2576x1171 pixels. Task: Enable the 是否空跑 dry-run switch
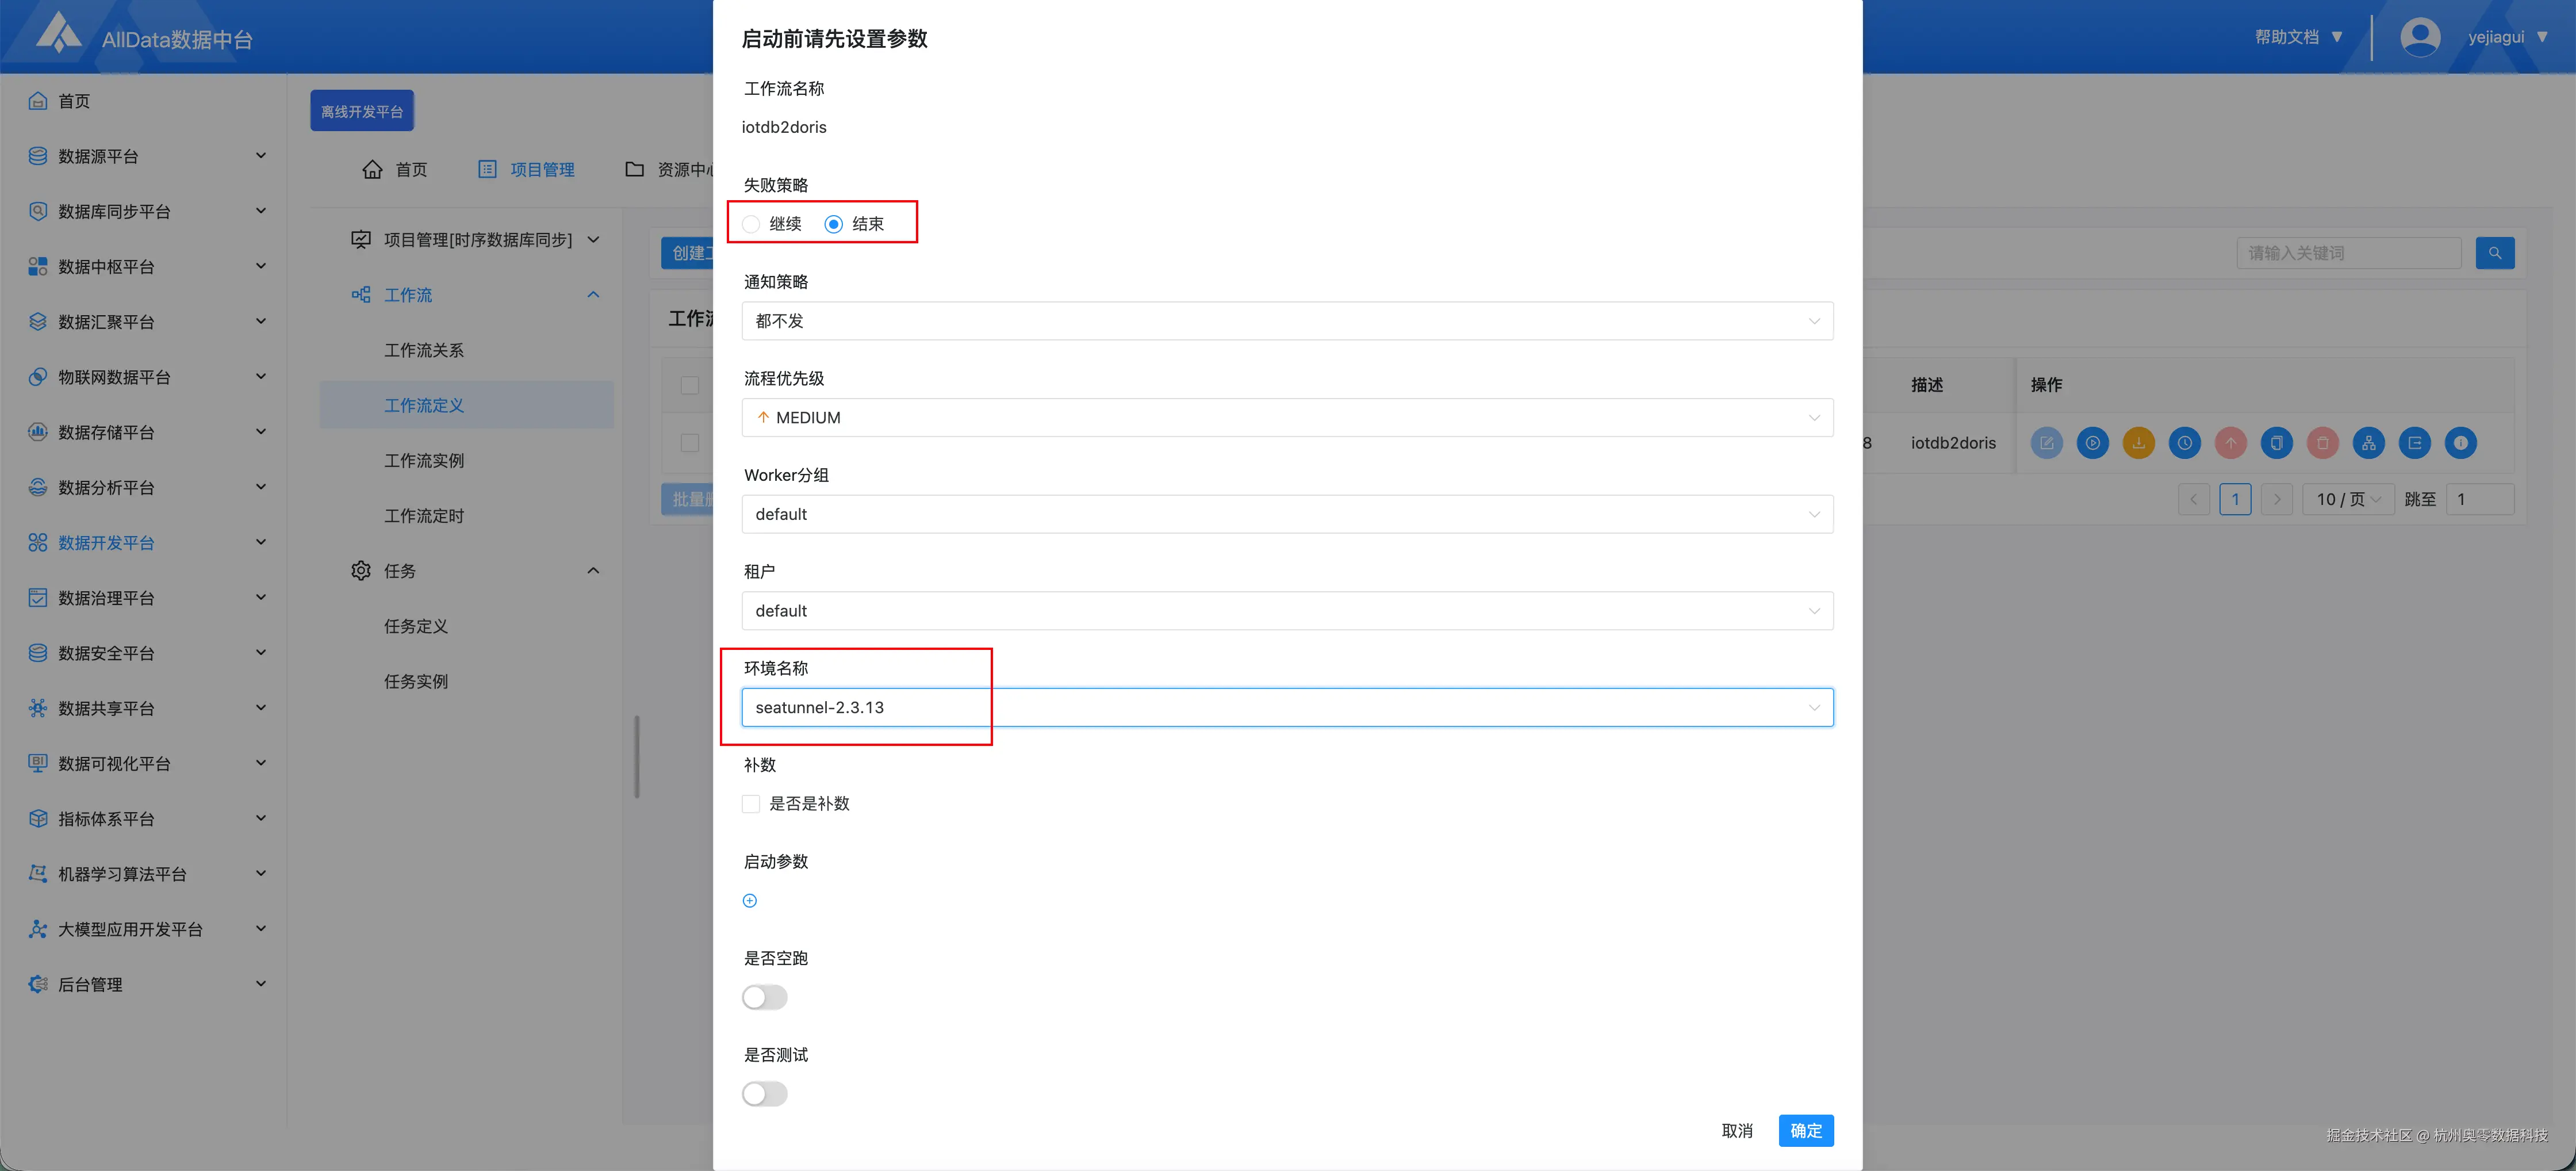pyautogui.click(x=765, y=997)
